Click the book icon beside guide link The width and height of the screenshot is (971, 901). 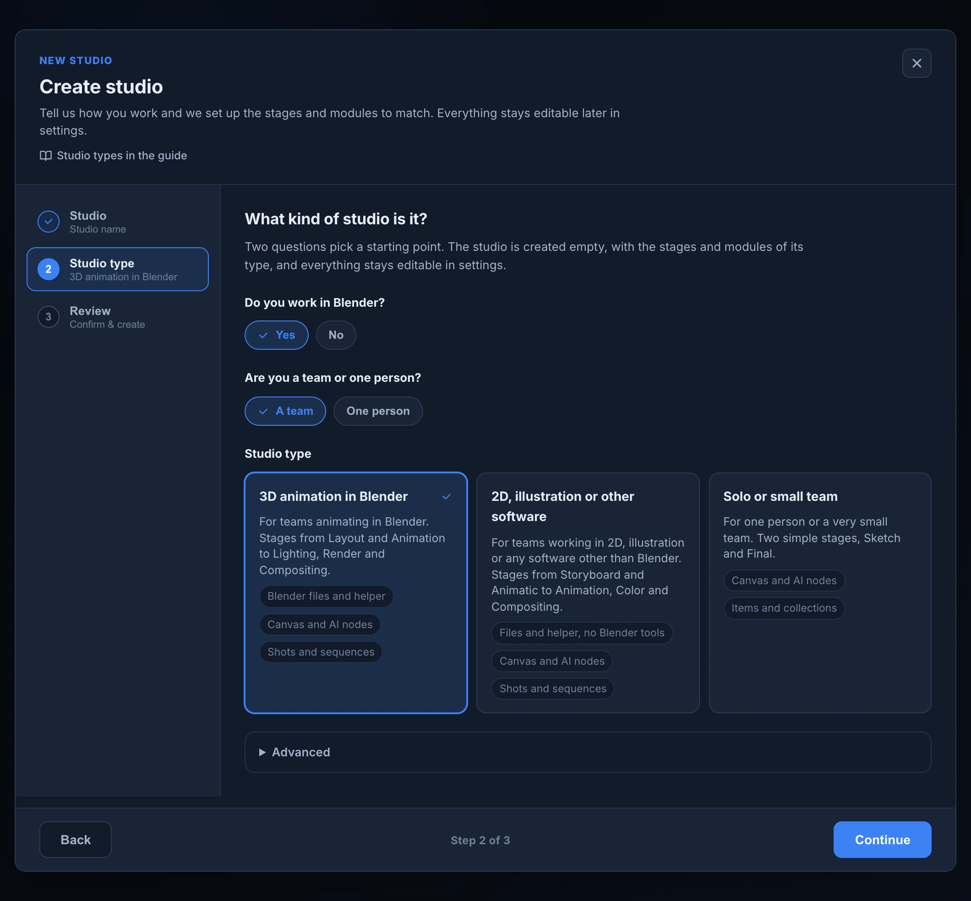[x=46, y=156]
